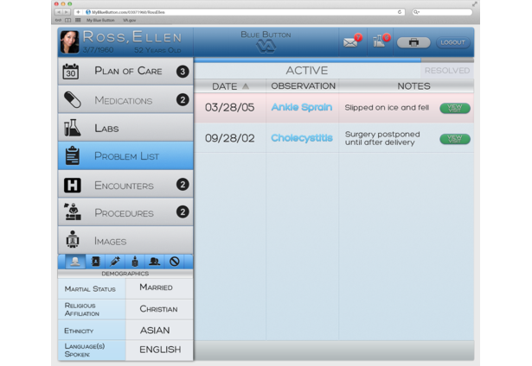Select the immunizations syringe tab icon
Viewport: 532px width, 366px height.
115,262
